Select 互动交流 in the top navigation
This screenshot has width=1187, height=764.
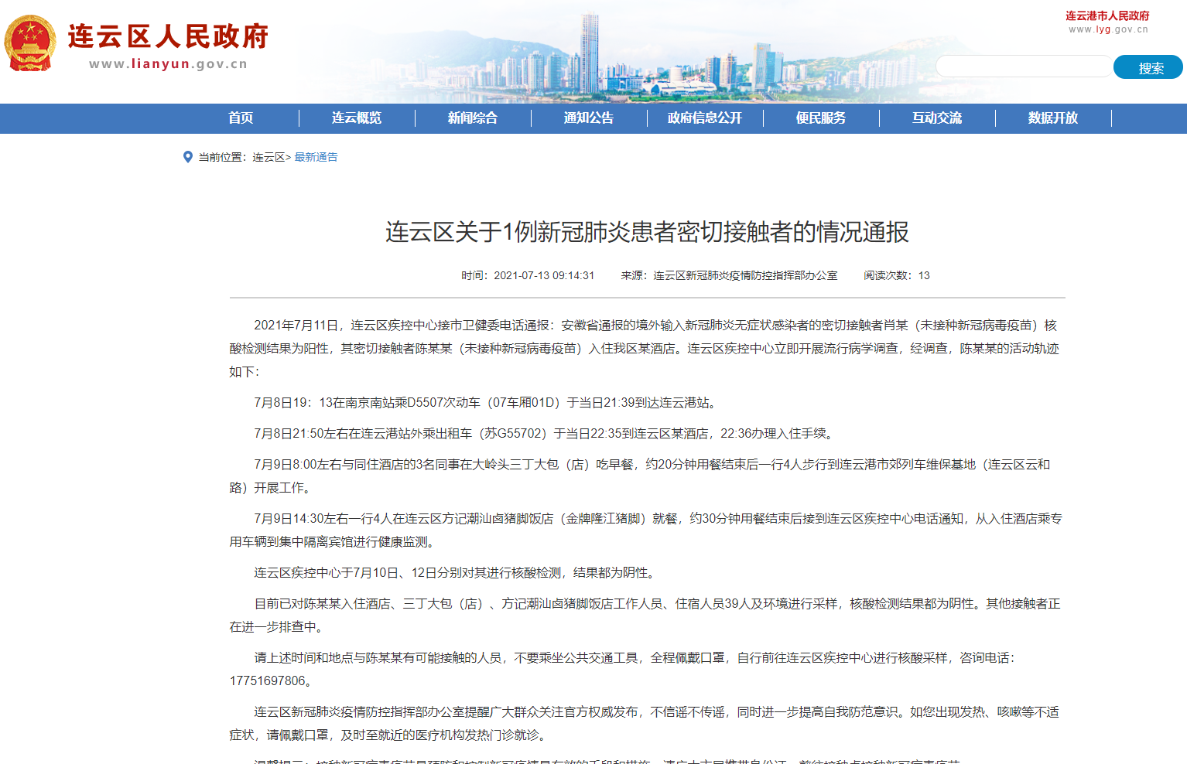(936, 118)
